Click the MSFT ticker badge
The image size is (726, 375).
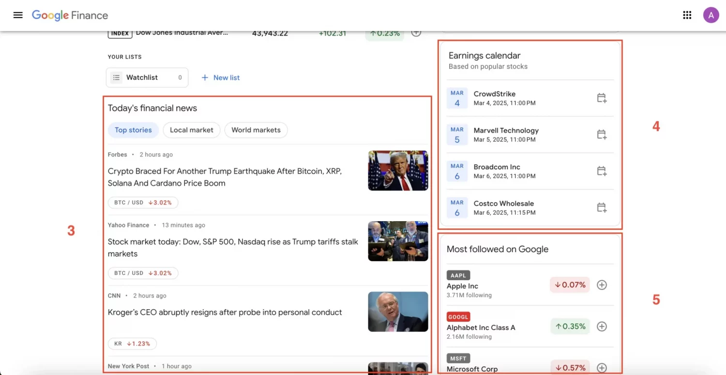(458, 359)
